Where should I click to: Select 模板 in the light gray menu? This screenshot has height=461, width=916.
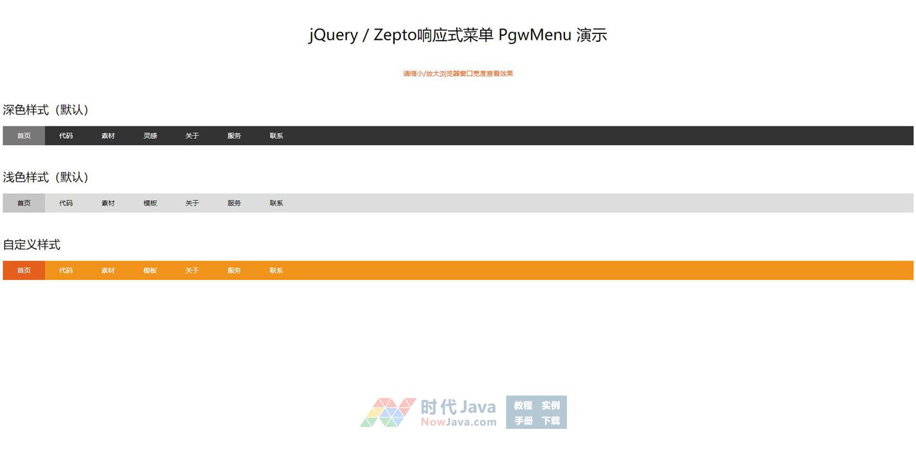coord(150,203)
